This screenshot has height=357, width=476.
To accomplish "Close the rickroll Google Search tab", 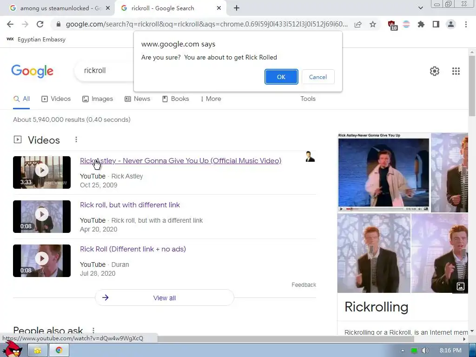I will (219, 8).
